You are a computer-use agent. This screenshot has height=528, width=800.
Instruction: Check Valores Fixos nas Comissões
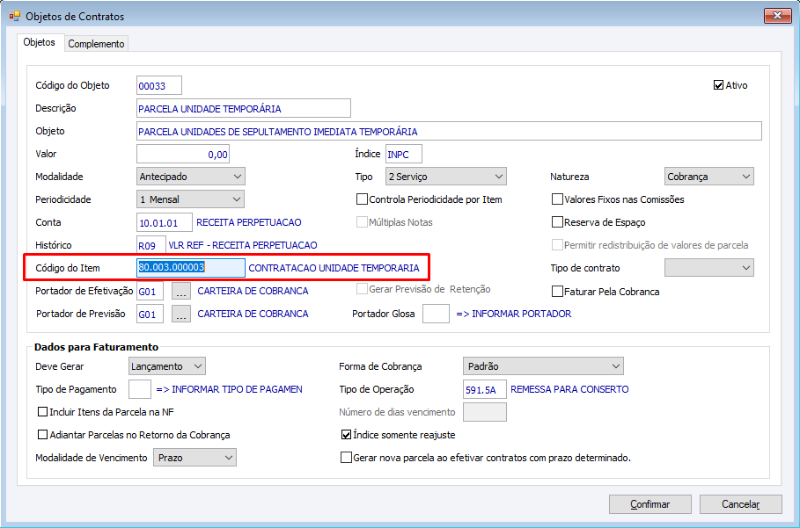557,199
